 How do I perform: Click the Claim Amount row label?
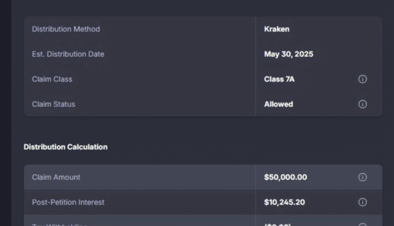pyautogui.click(x=56, y=177)
